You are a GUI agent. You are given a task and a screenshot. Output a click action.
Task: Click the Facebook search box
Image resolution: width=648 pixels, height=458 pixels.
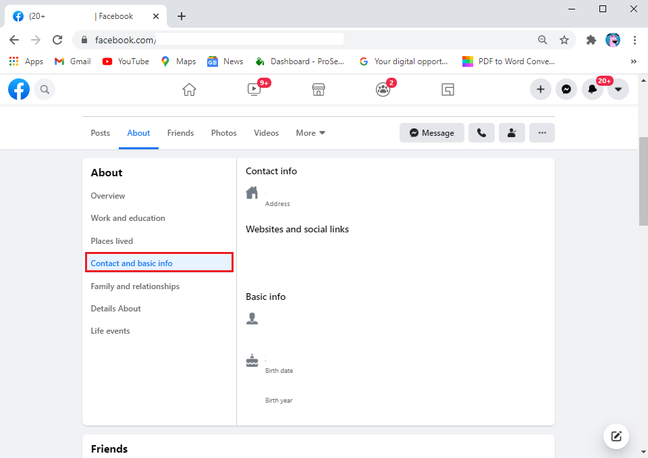point(45,89)
